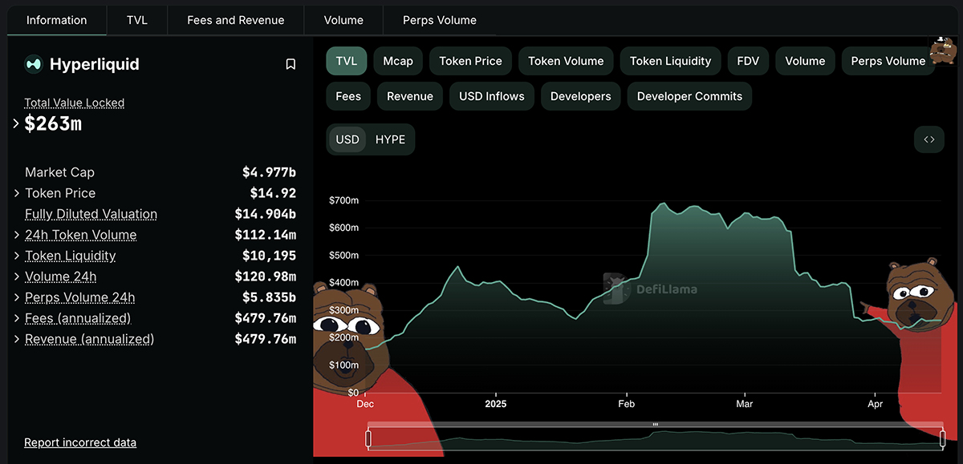Expand the Token Price row chevron
This screenshot has width=963, height=464.
click(17, 193)
